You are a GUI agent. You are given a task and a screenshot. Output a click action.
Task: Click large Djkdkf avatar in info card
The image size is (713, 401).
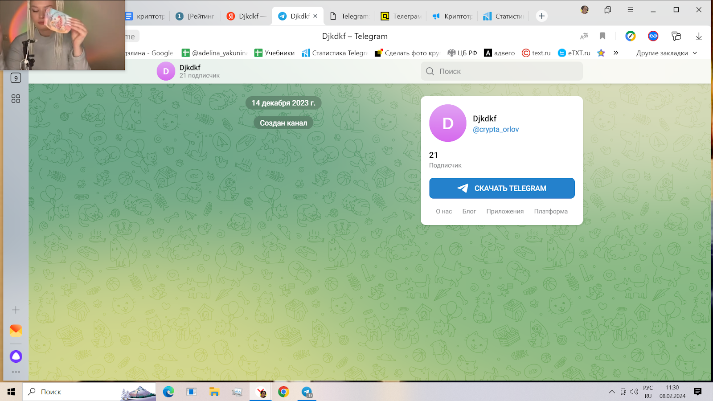pos(448,123)
